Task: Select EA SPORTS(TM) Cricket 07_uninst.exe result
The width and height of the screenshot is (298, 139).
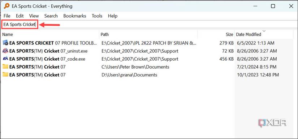Action: [48, 51]
